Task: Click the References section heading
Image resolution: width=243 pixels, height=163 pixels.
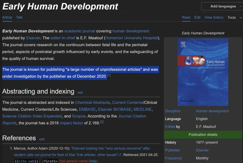Action: pos(19,138)
